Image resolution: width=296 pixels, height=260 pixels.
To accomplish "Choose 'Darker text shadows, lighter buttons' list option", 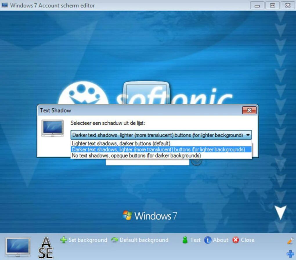I will [161, 149].
